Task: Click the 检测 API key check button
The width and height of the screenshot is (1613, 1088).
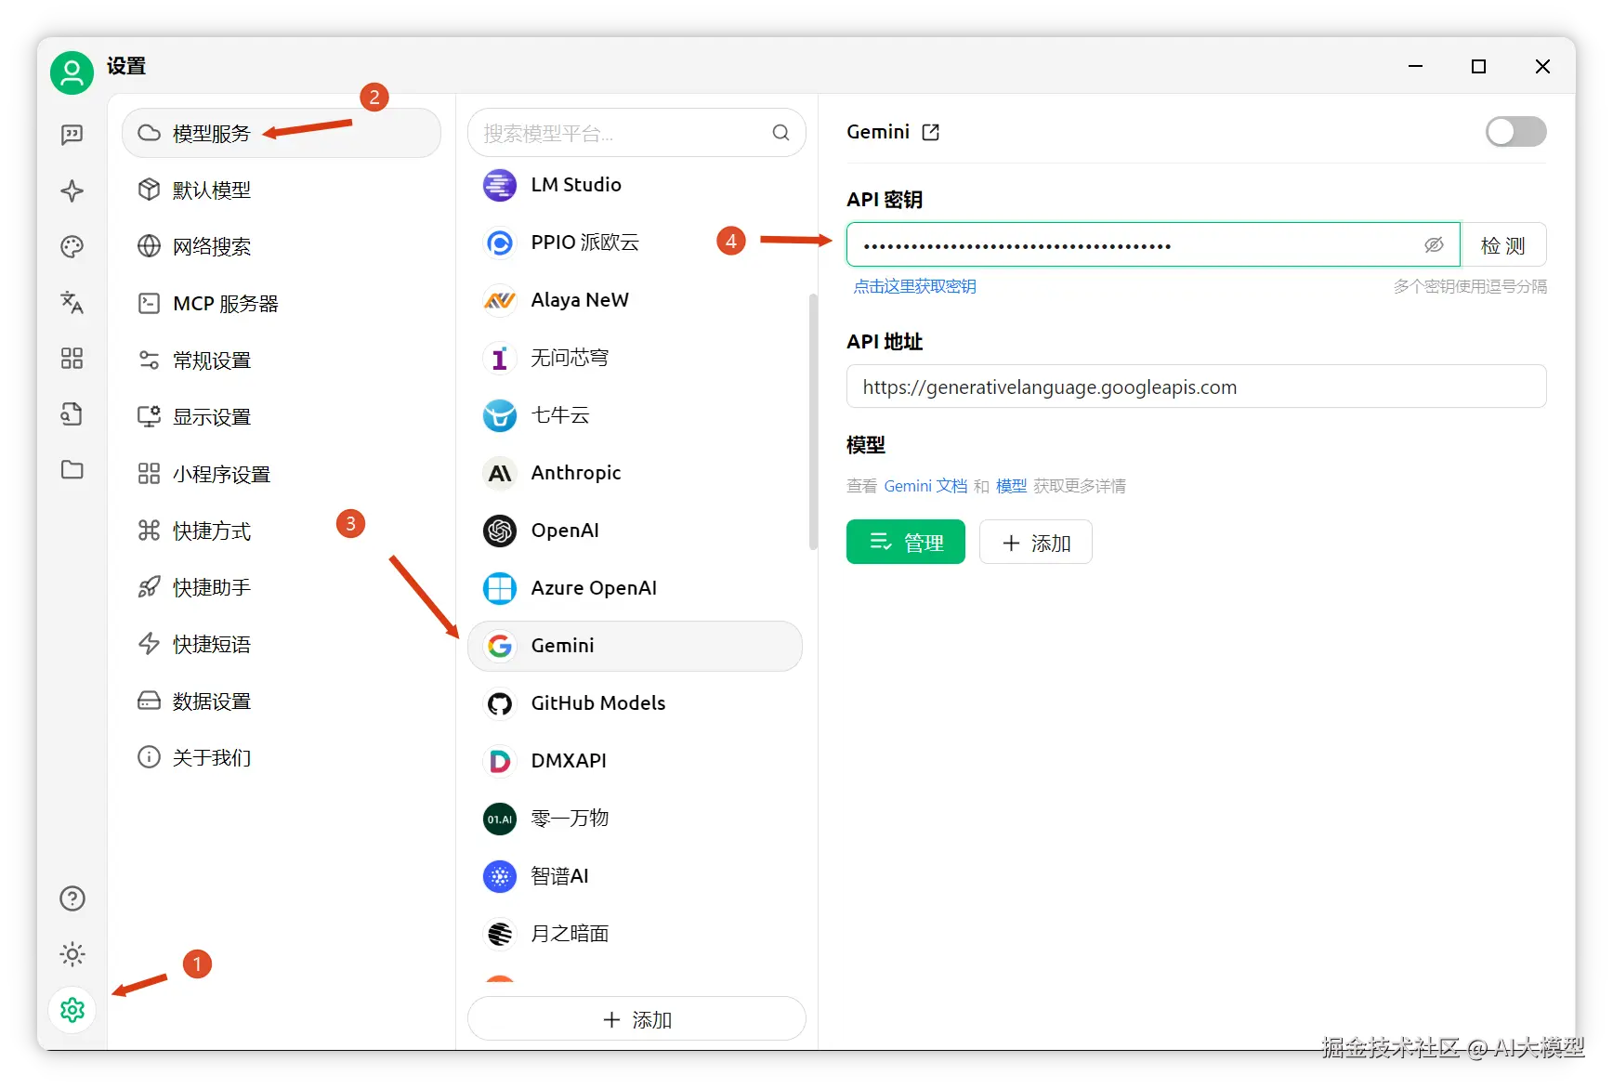Action: (x=1503, y=245)
